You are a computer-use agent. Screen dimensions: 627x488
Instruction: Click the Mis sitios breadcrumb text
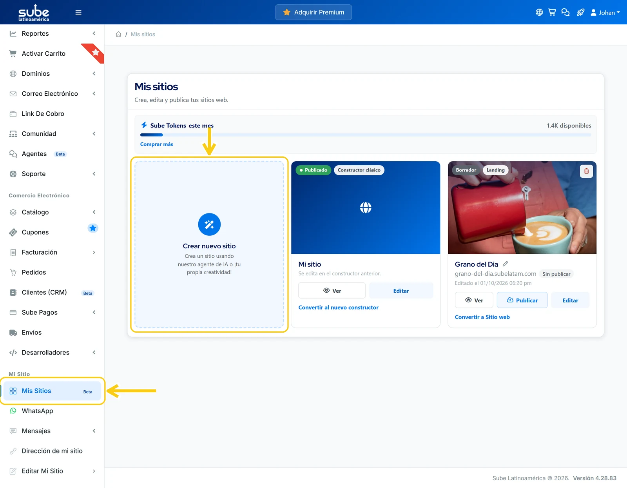pyautogui.click(x=143, y=34)
